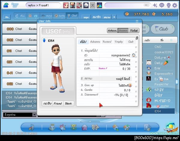
Task: Click the สมาชิก filter button
Action: 97,17
